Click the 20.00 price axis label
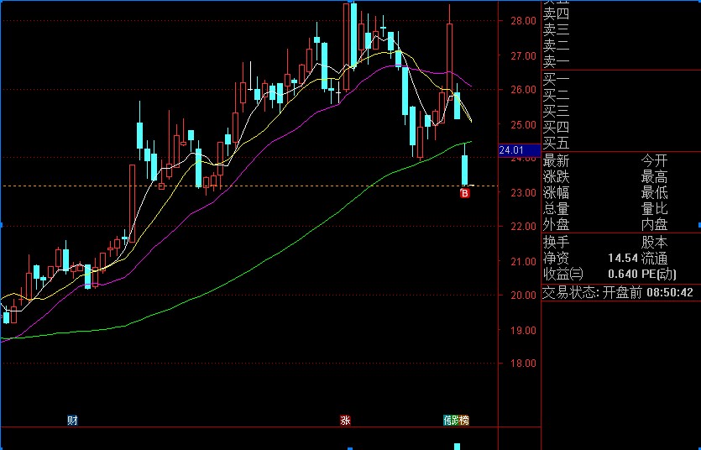The height and width of the screenshot is (450, 701). tap(524, 295)
